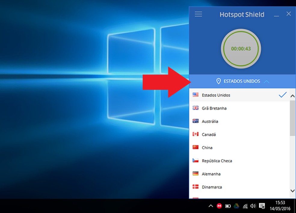Pick Alemanha as the server country
Viewport: 296px width, 213px height.
click(x=211, y=174)
